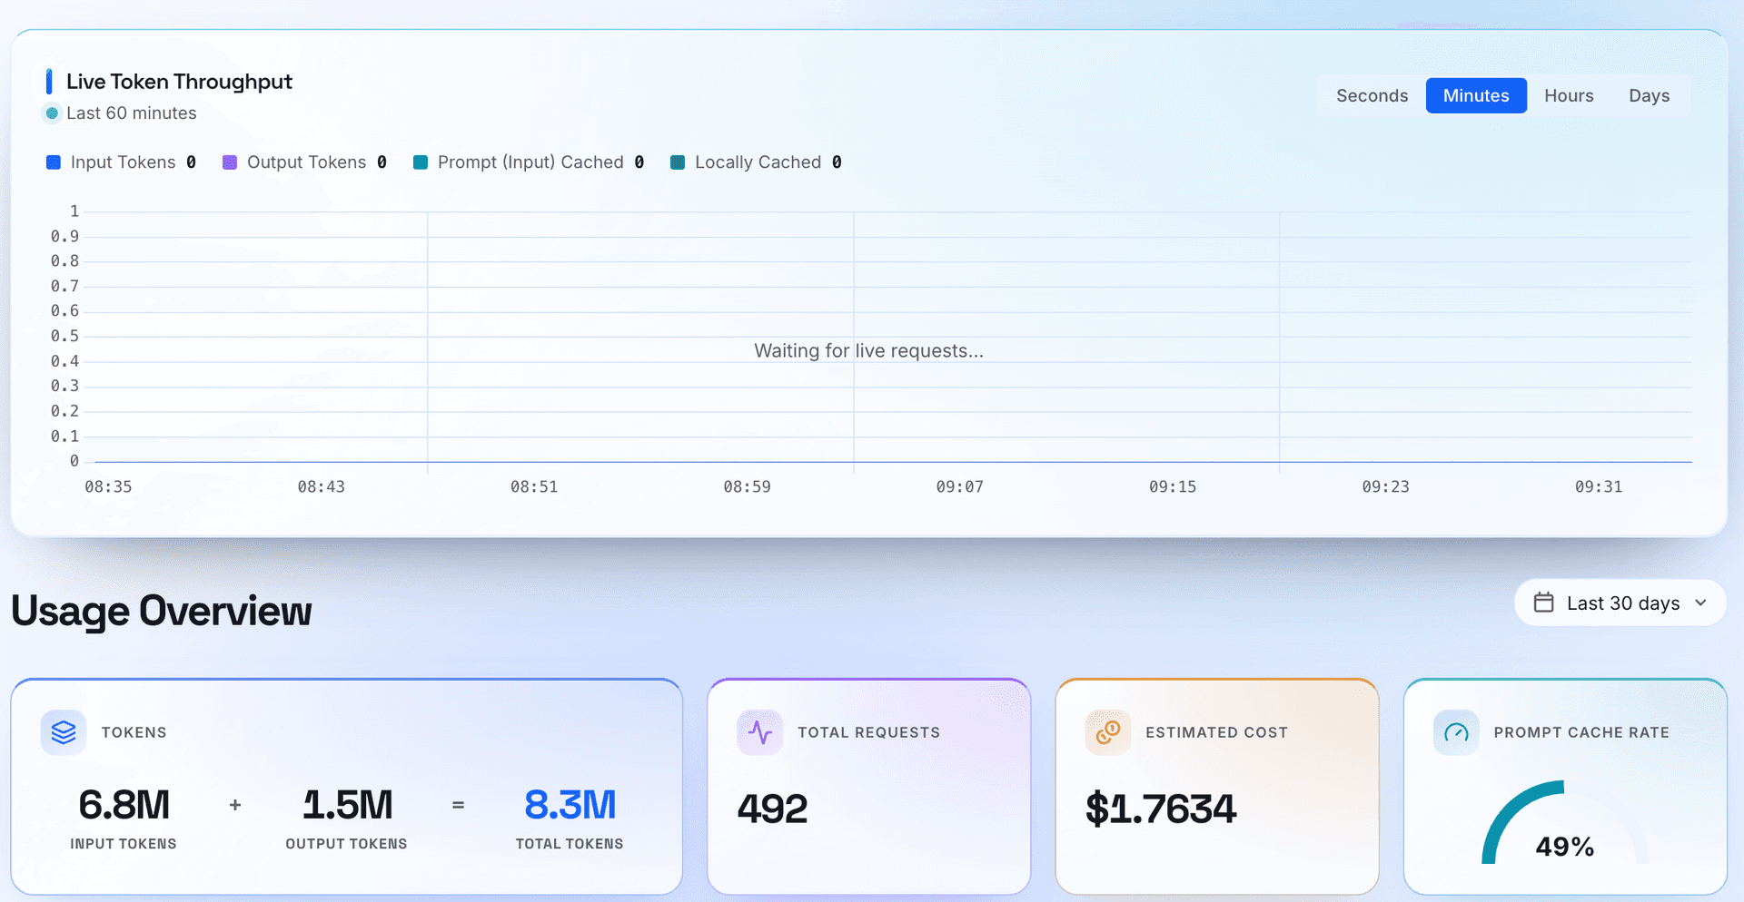The height and width of the screenshot is (902, 1744).
Task: Click the 1.5M output tokens value
Action: point(347,805)
